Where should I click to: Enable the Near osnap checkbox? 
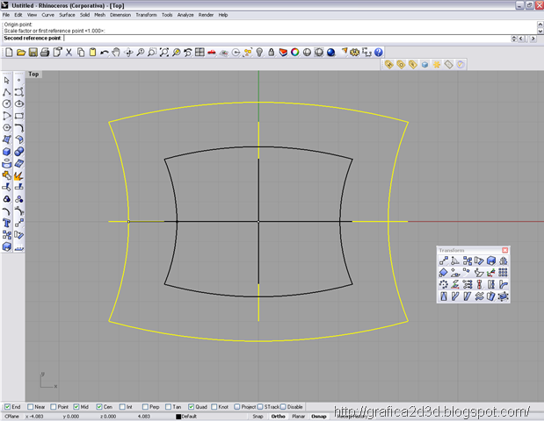(30, 406)
